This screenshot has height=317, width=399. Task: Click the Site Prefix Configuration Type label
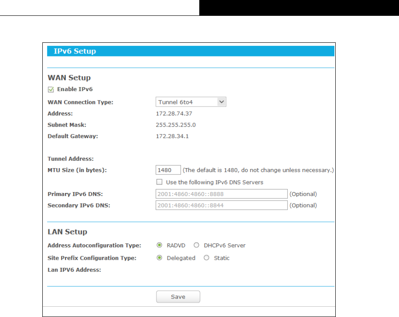tap(92, 258)
